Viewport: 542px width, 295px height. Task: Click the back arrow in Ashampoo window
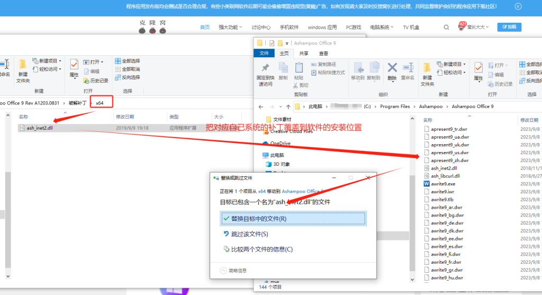(261, 107)
